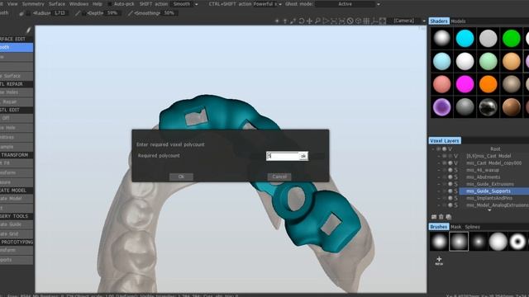Collapse the mis_Cast Model_copy000 tree node

[439, 163]
